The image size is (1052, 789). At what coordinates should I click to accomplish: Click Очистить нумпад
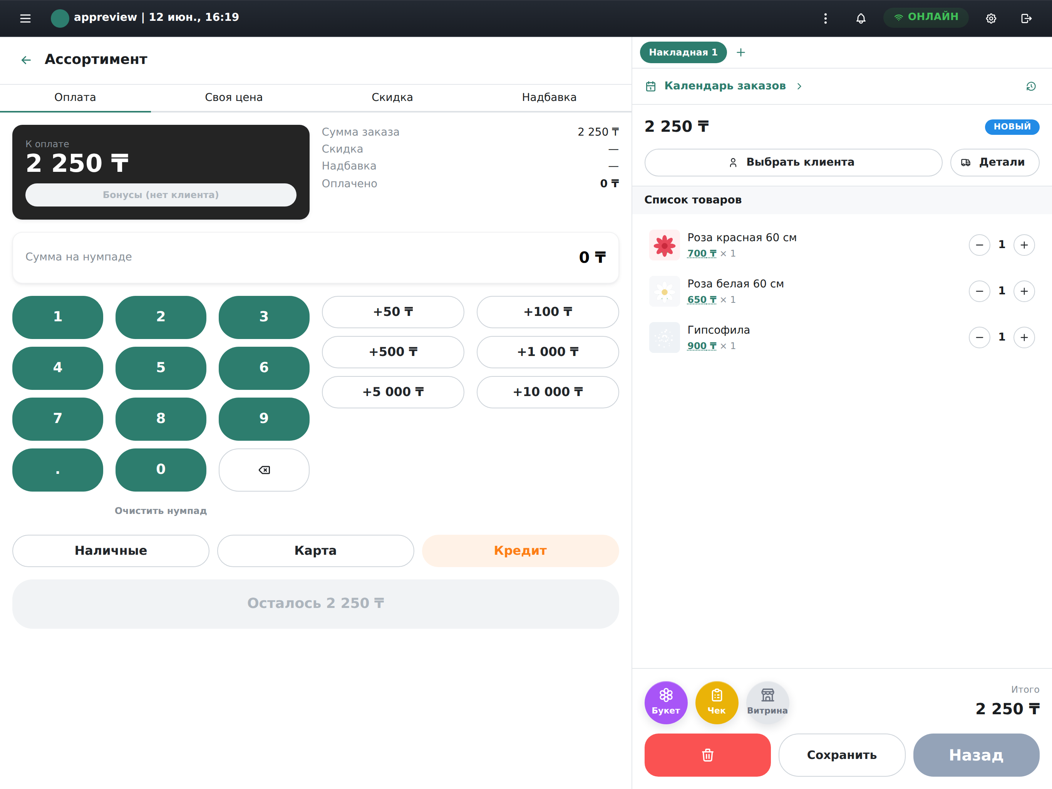coord(161,510)
